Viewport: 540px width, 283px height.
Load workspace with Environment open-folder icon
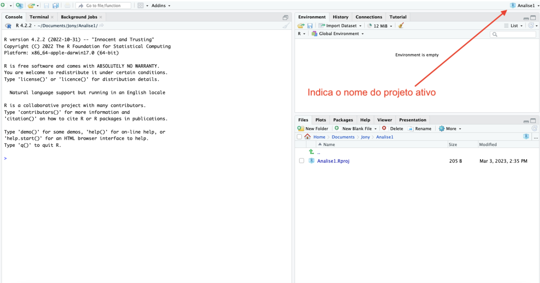301,26
